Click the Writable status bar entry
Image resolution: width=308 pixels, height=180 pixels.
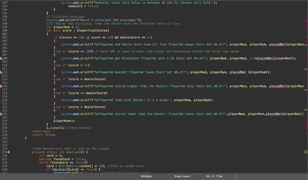(x=146, y=176)
